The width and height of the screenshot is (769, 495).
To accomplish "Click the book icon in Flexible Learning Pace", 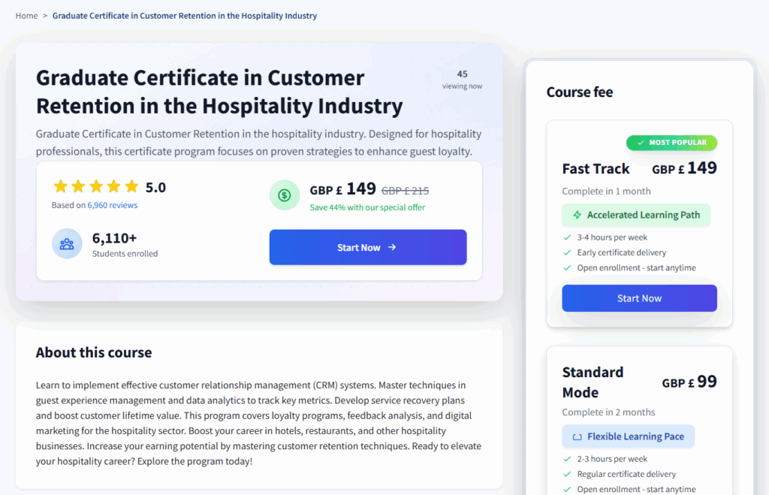I will (x=578, y=436).
